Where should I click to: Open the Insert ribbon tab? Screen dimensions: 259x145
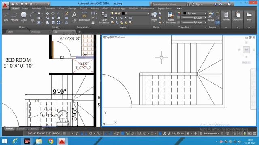click(x=25, y=8)
